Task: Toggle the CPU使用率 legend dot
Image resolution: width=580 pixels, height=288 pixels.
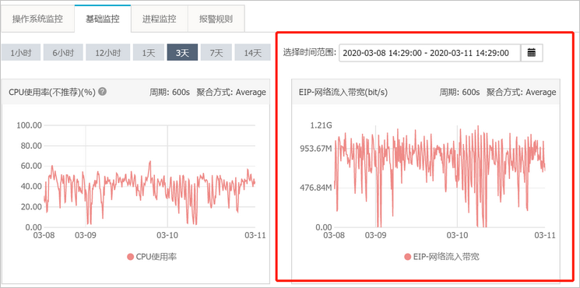Action: click(130, 257)
